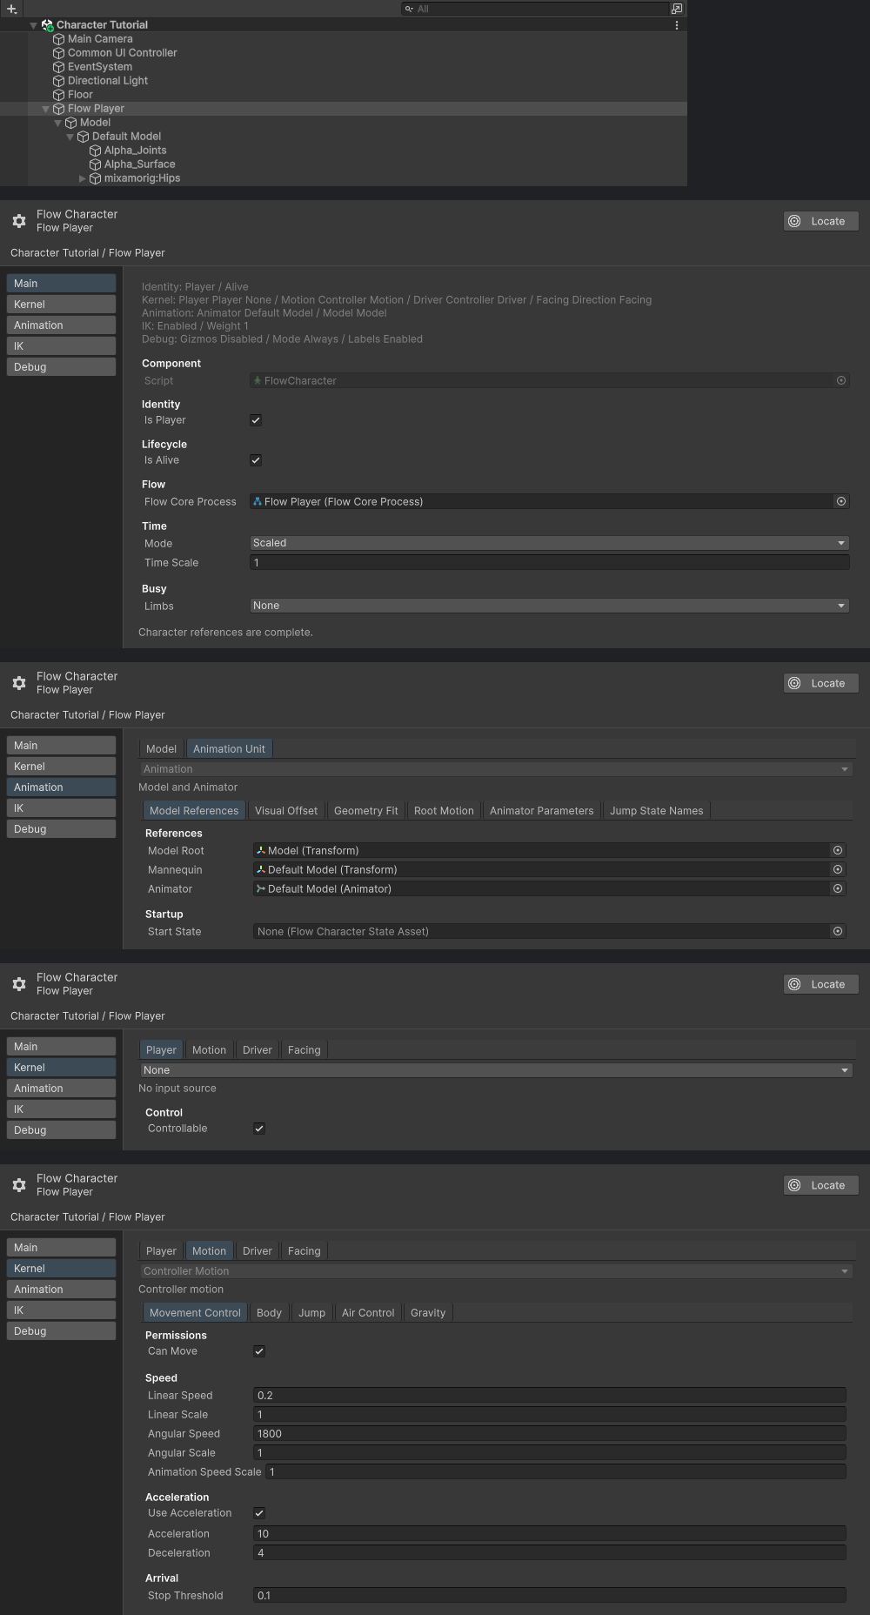
Task: Click Locate in Kernel Motion panel
Action: 820,1185
